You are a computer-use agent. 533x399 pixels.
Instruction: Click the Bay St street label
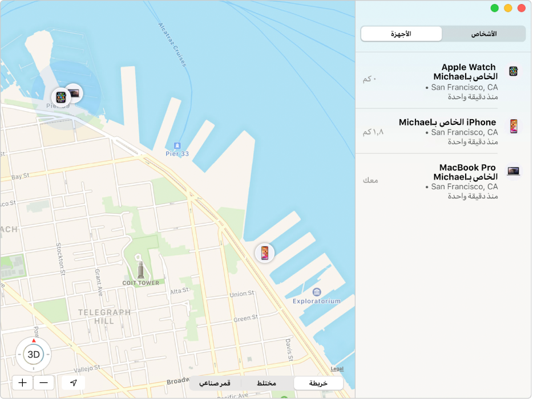coord(21,176)
